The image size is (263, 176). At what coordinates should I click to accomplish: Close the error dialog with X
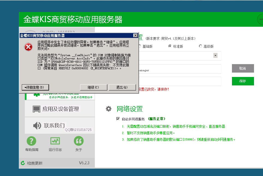pos(135,35)
